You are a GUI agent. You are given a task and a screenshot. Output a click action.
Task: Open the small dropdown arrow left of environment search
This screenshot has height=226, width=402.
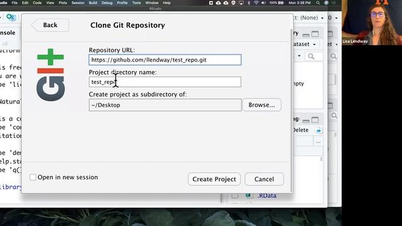299,56
